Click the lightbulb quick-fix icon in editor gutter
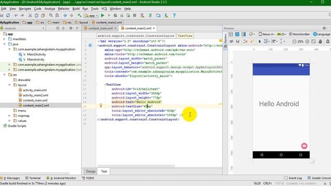 101,105
